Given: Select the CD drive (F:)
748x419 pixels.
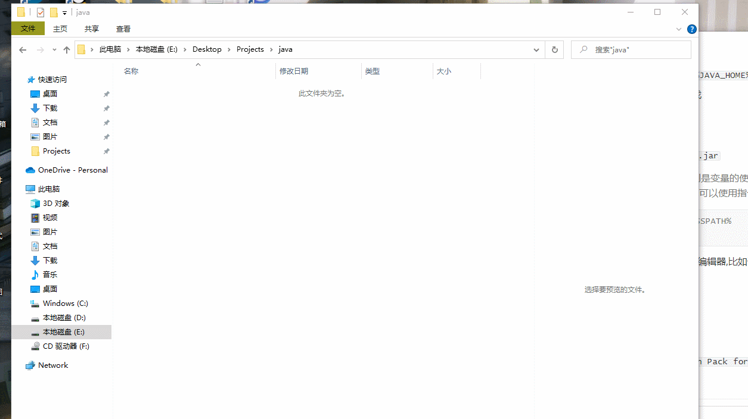Looking at the screenshot, I should (x=66, y=346).
